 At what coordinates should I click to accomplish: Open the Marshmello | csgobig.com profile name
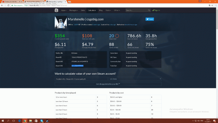pos(86,19)
